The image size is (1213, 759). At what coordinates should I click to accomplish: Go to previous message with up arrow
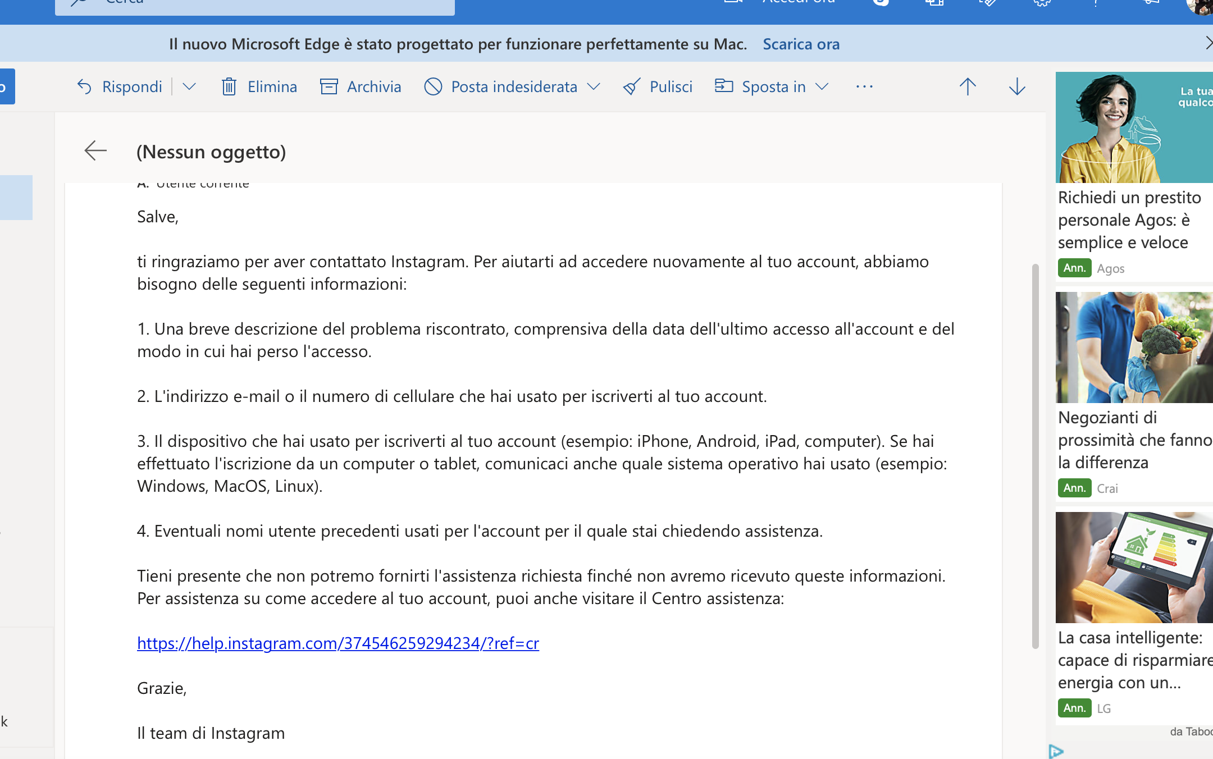(968, 86)
